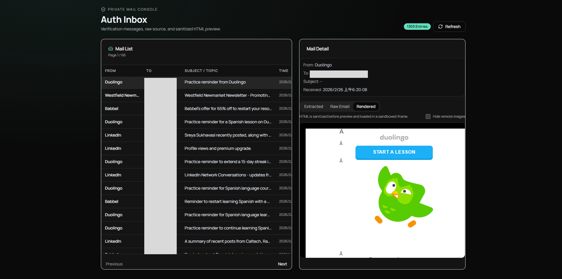Switch to the Extracted tab
This screenshot has height=279, width=562.
pyautogui.click(x=314, y=106)
